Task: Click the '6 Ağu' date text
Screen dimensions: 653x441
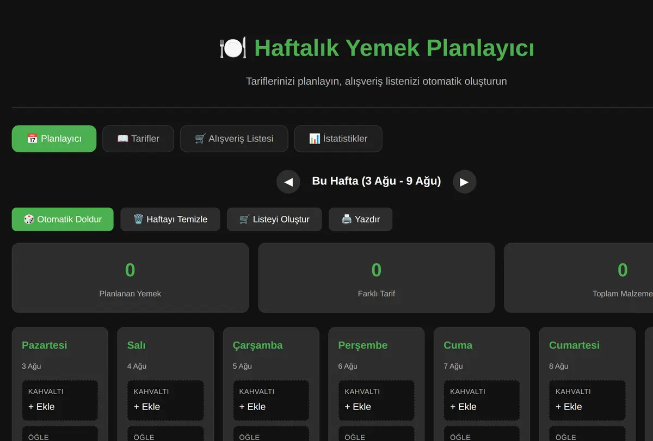Action: coord(348,367)
